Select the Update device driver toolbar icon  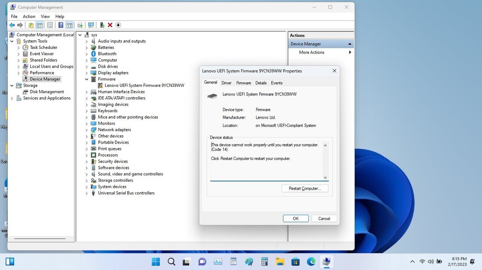[x=102, y=25]
